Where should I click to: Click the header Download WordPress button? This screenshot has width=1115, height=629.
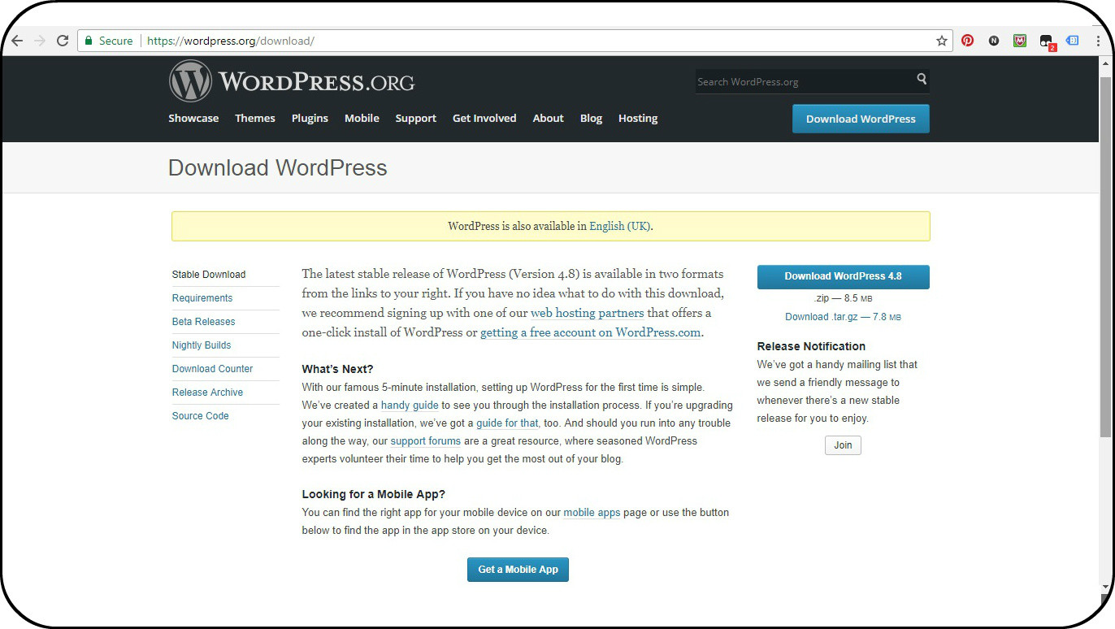[x=861, y=119]
